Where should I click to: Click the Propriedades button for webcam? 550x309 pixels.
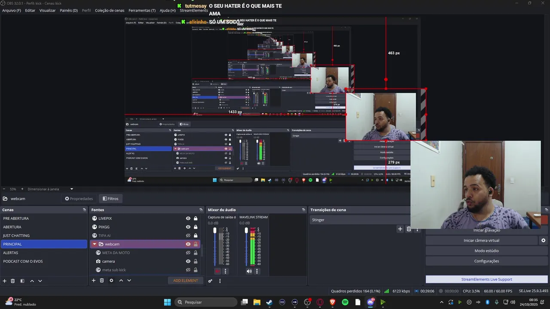[x=79, y=199]
